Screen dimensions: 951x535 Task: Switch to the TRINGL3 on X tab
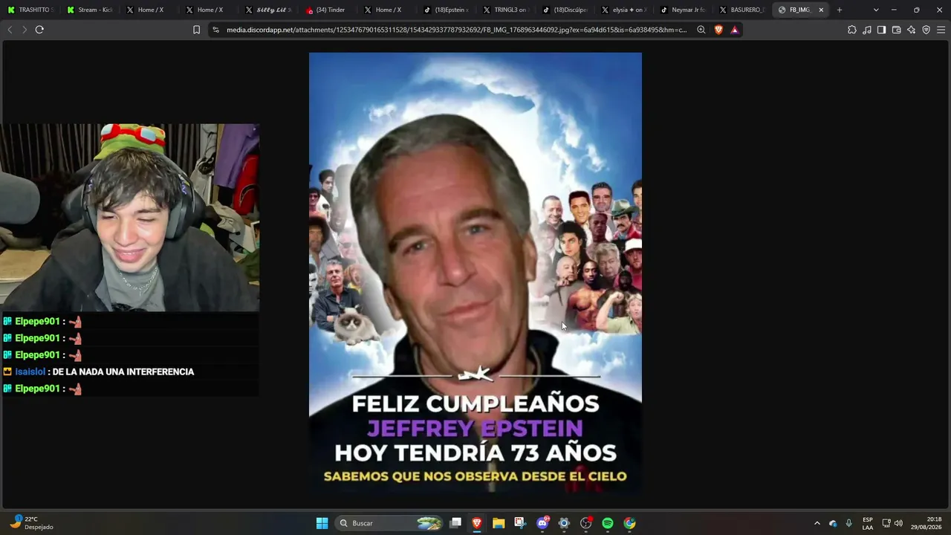point(505,10)
